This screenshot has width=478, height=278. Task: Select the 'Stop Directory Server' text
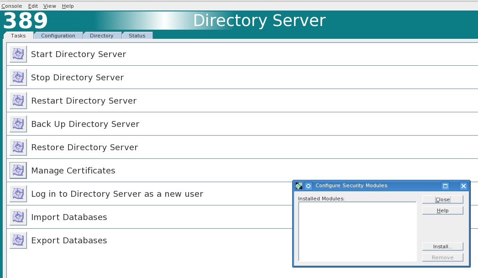(78, 78)
